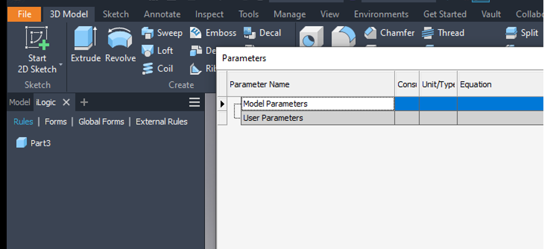Open the Forms section in iLogic
The image size is (544, 249).
coord(55,122)
